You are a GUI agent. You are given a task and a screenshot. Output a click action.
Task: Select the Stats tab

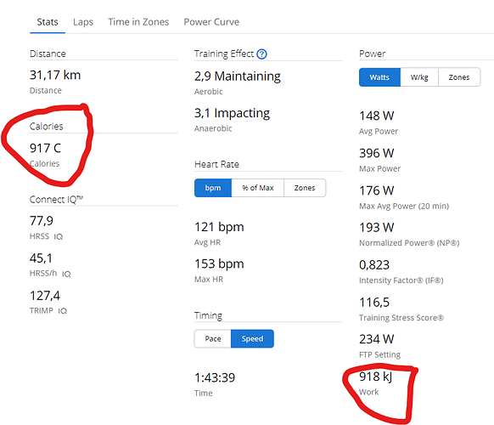[48, 22]
